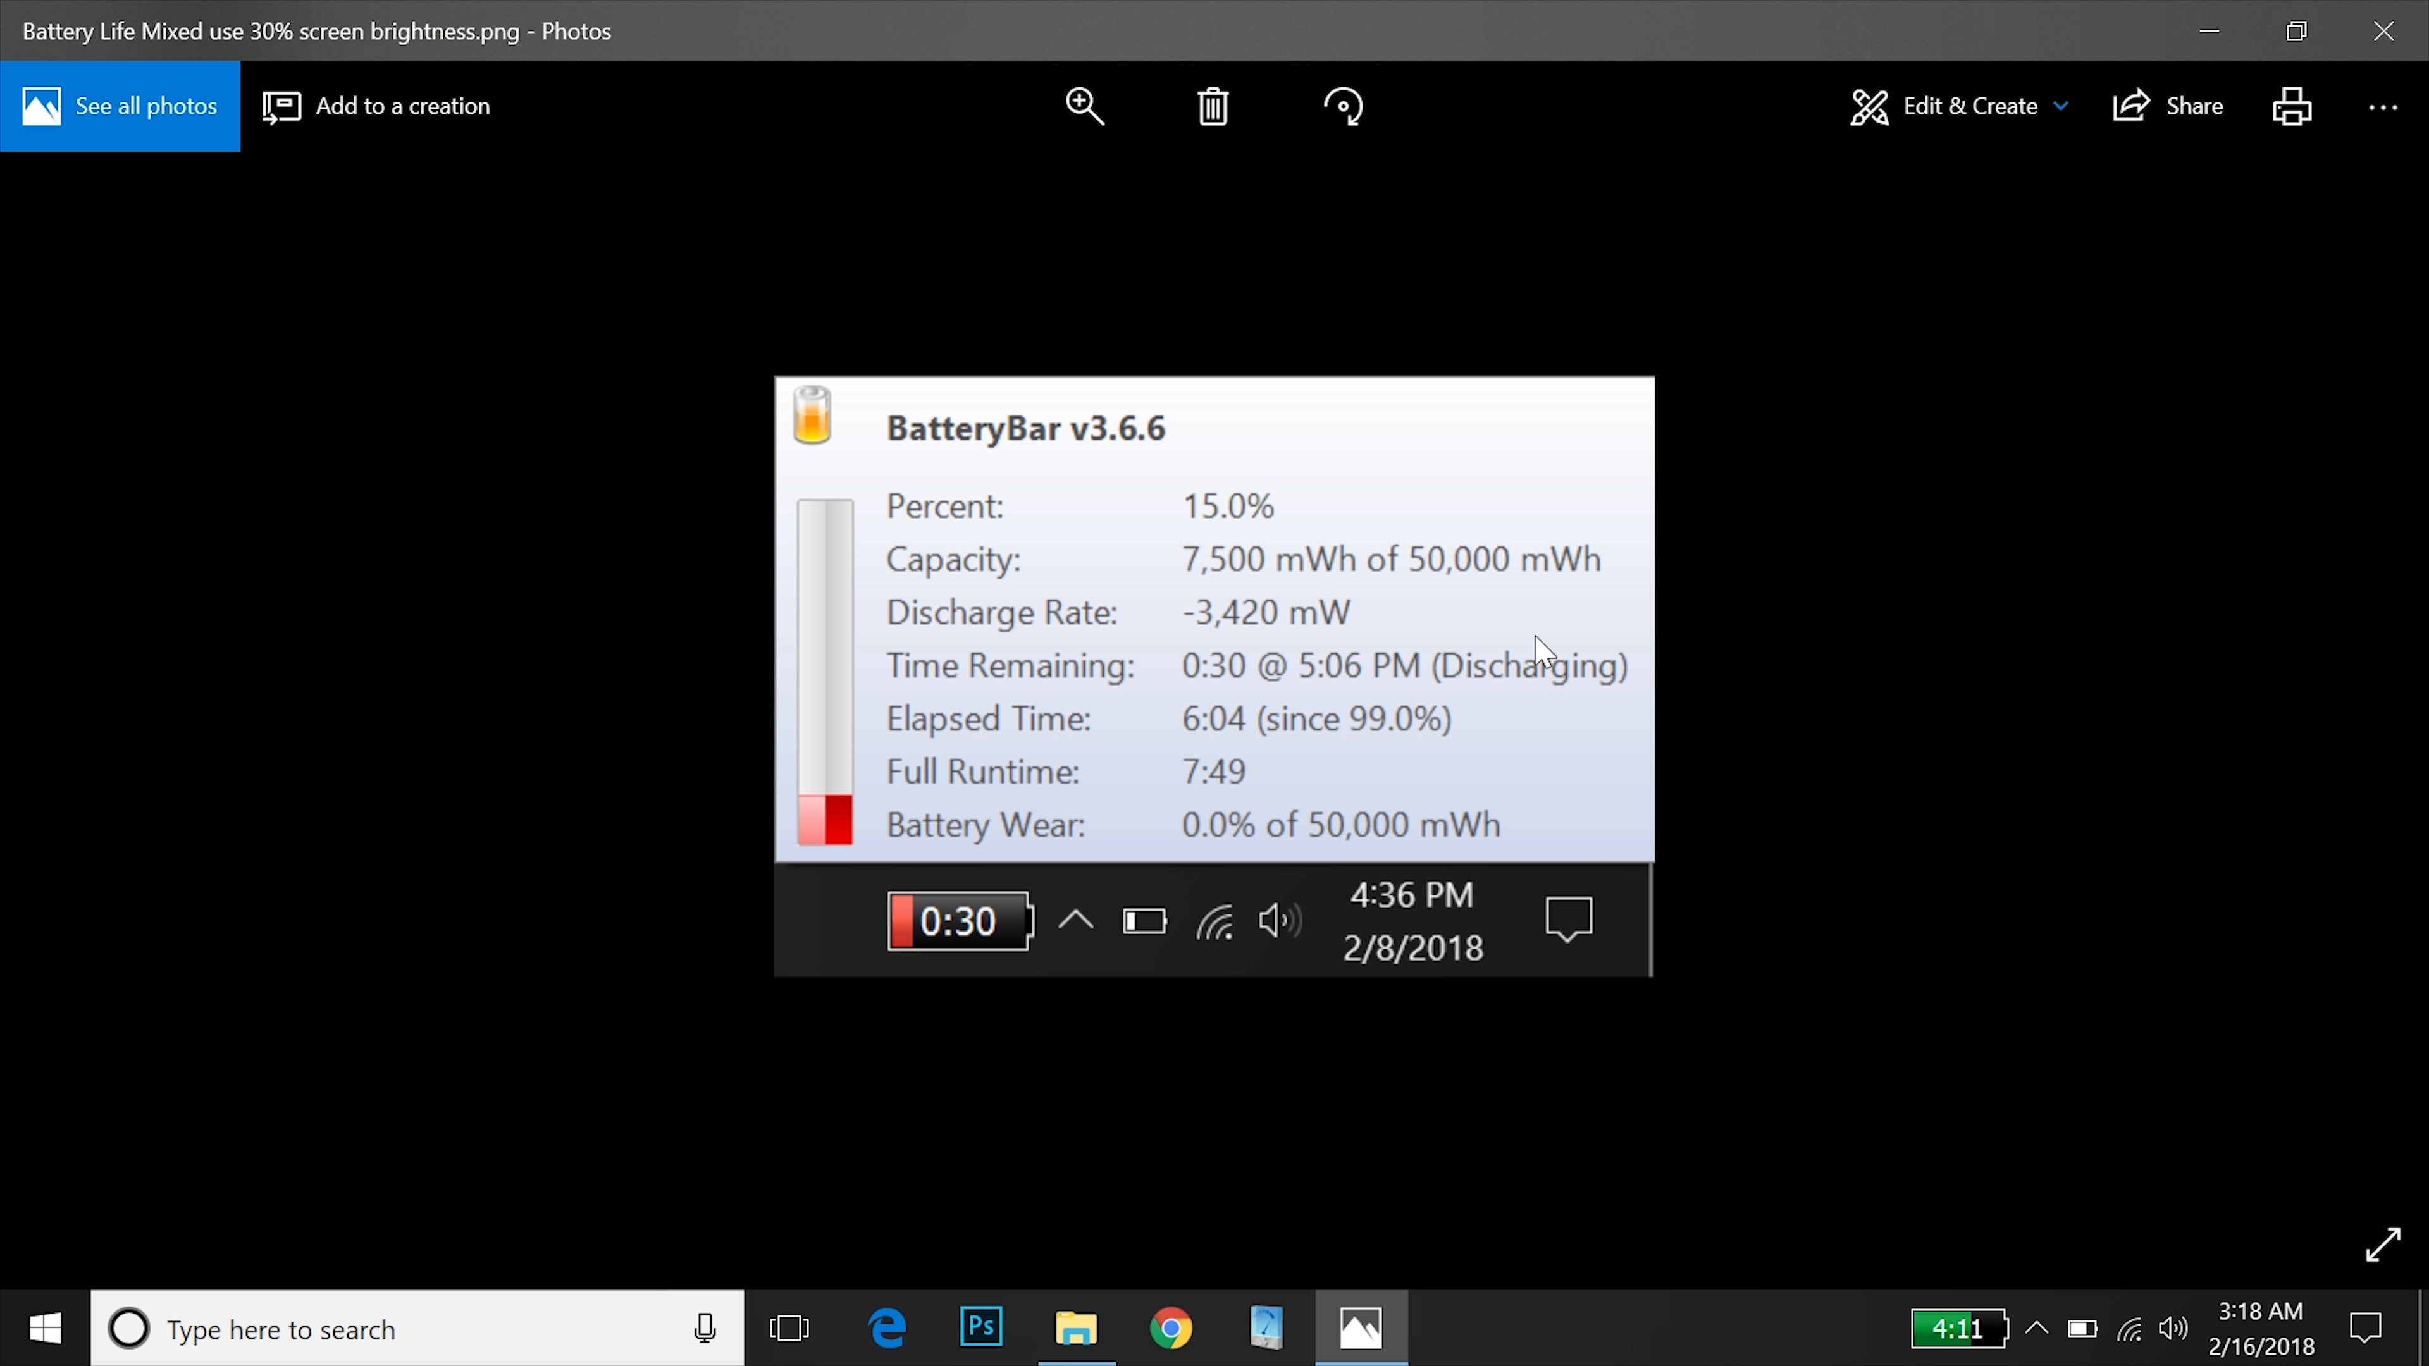The width and height of the screenshot is (2429, 1366).
Task: Open the three-dot more options menu
Action: click(2383, 108)
